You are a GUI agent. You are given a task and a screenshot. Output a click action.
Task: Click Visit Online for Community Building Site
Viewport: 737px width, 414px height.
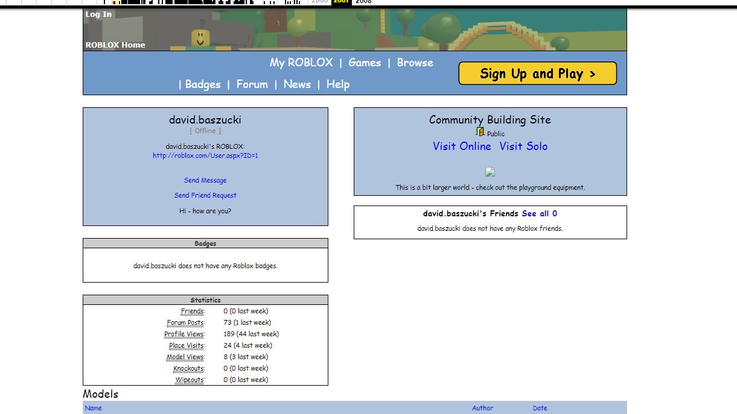(462, 146)
